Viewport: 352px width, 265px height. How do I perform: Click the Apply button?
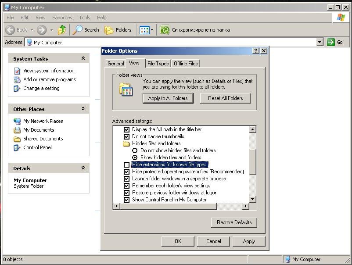249,241
